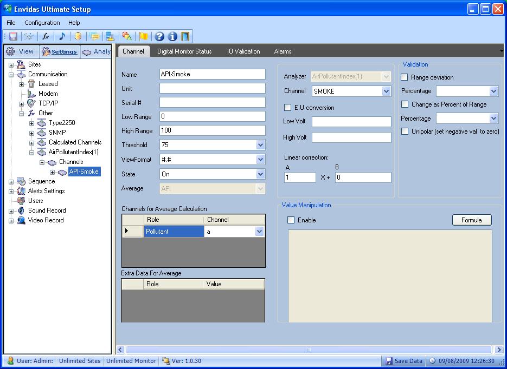Click the High Volt input field

tap(351, 137)
